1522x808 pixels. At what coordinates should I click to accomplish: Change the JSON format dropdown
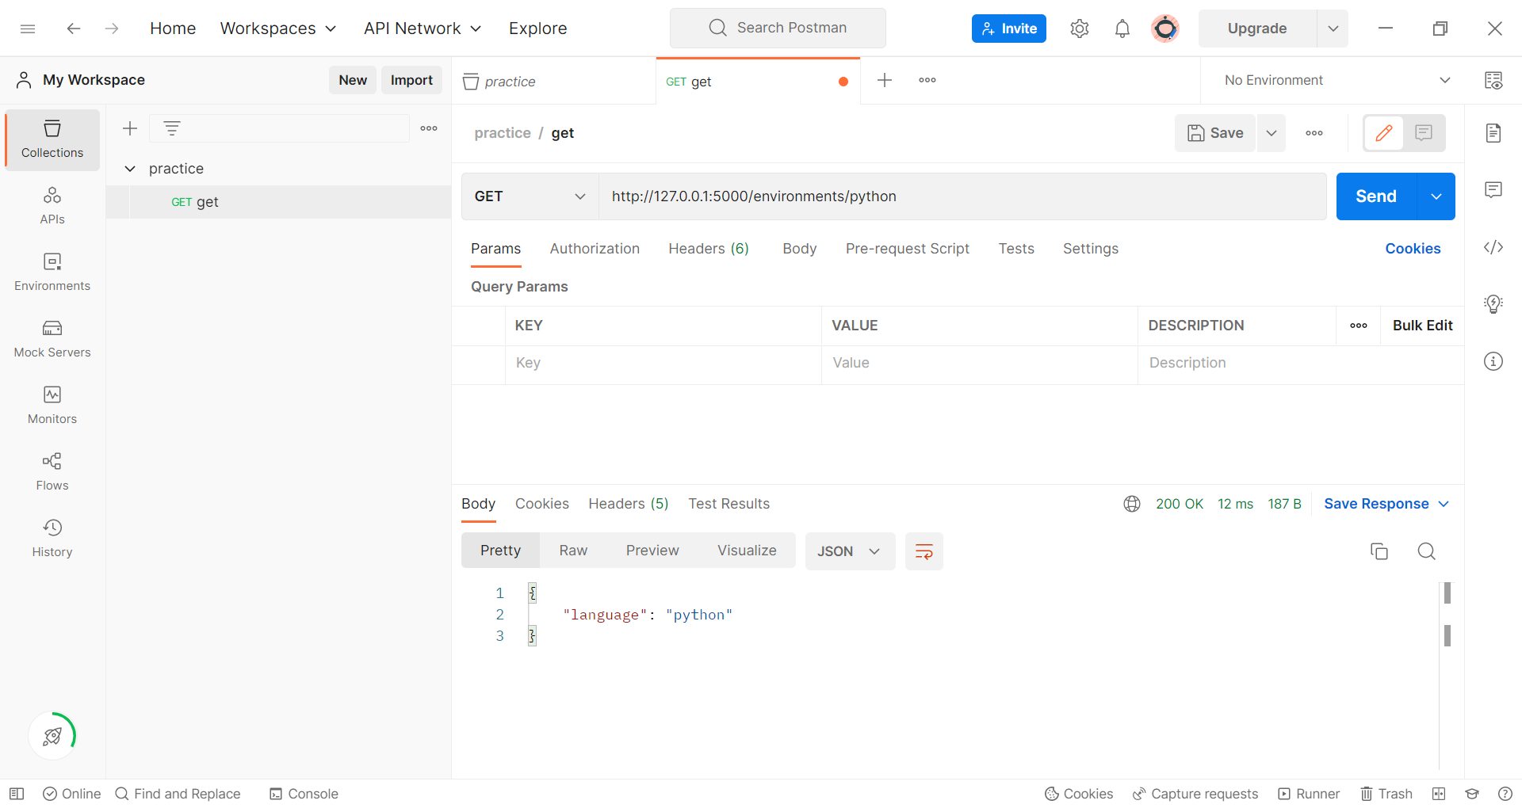[x=850, y=551]
